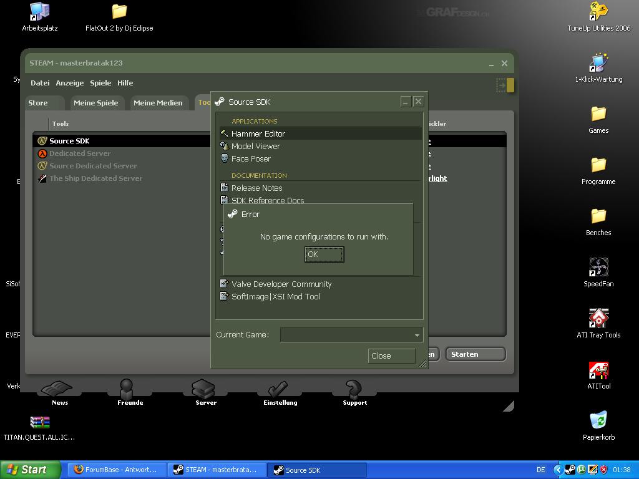The height and width of the screenshot is (479, 639).
Task: Click the Starten button in Steam
Action: point(476,354)
